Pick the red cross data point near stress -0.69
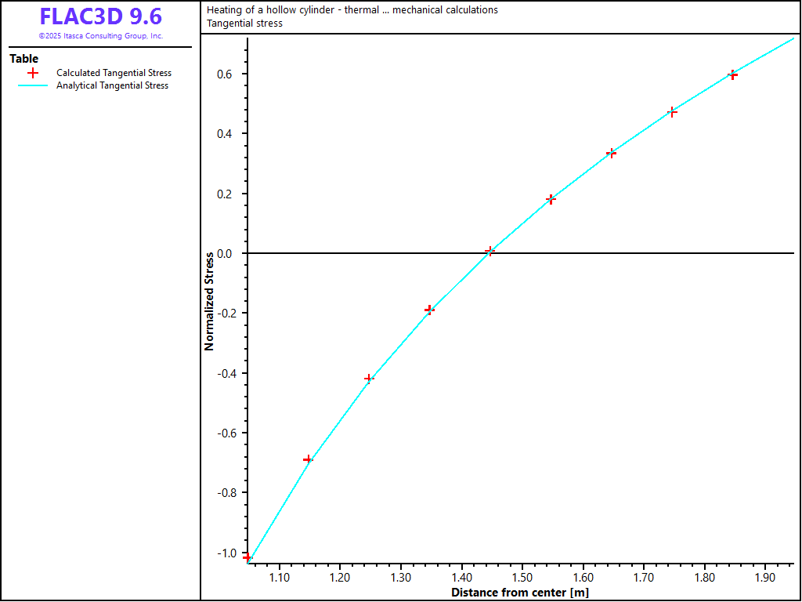 pyautogui.click(x=308, y=459)
